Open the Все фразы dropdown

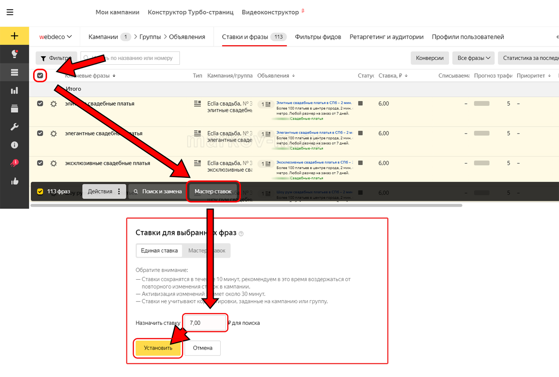(x=474, y=58)
